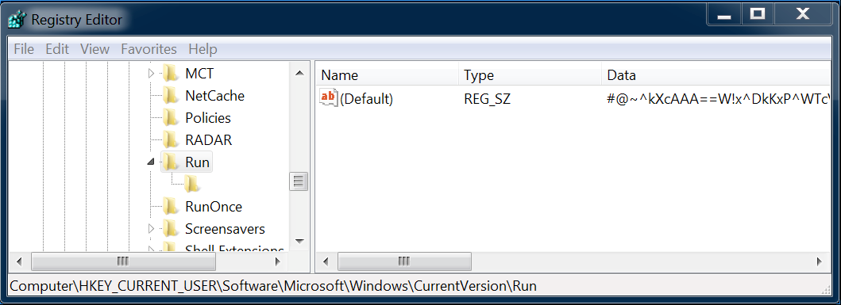The width and height of the screenshot is (841, 305).
Task: Click the tree pane scroll right arrow
Action: (278, 261)
